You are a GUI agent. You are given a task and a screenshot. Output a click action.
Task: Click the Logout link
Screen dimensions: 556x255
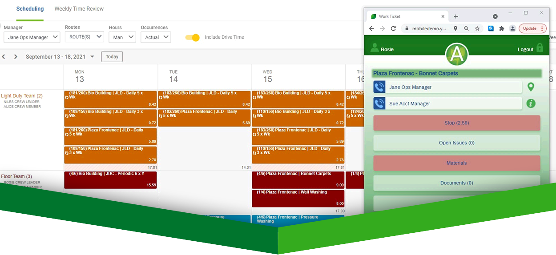point(525,49)
